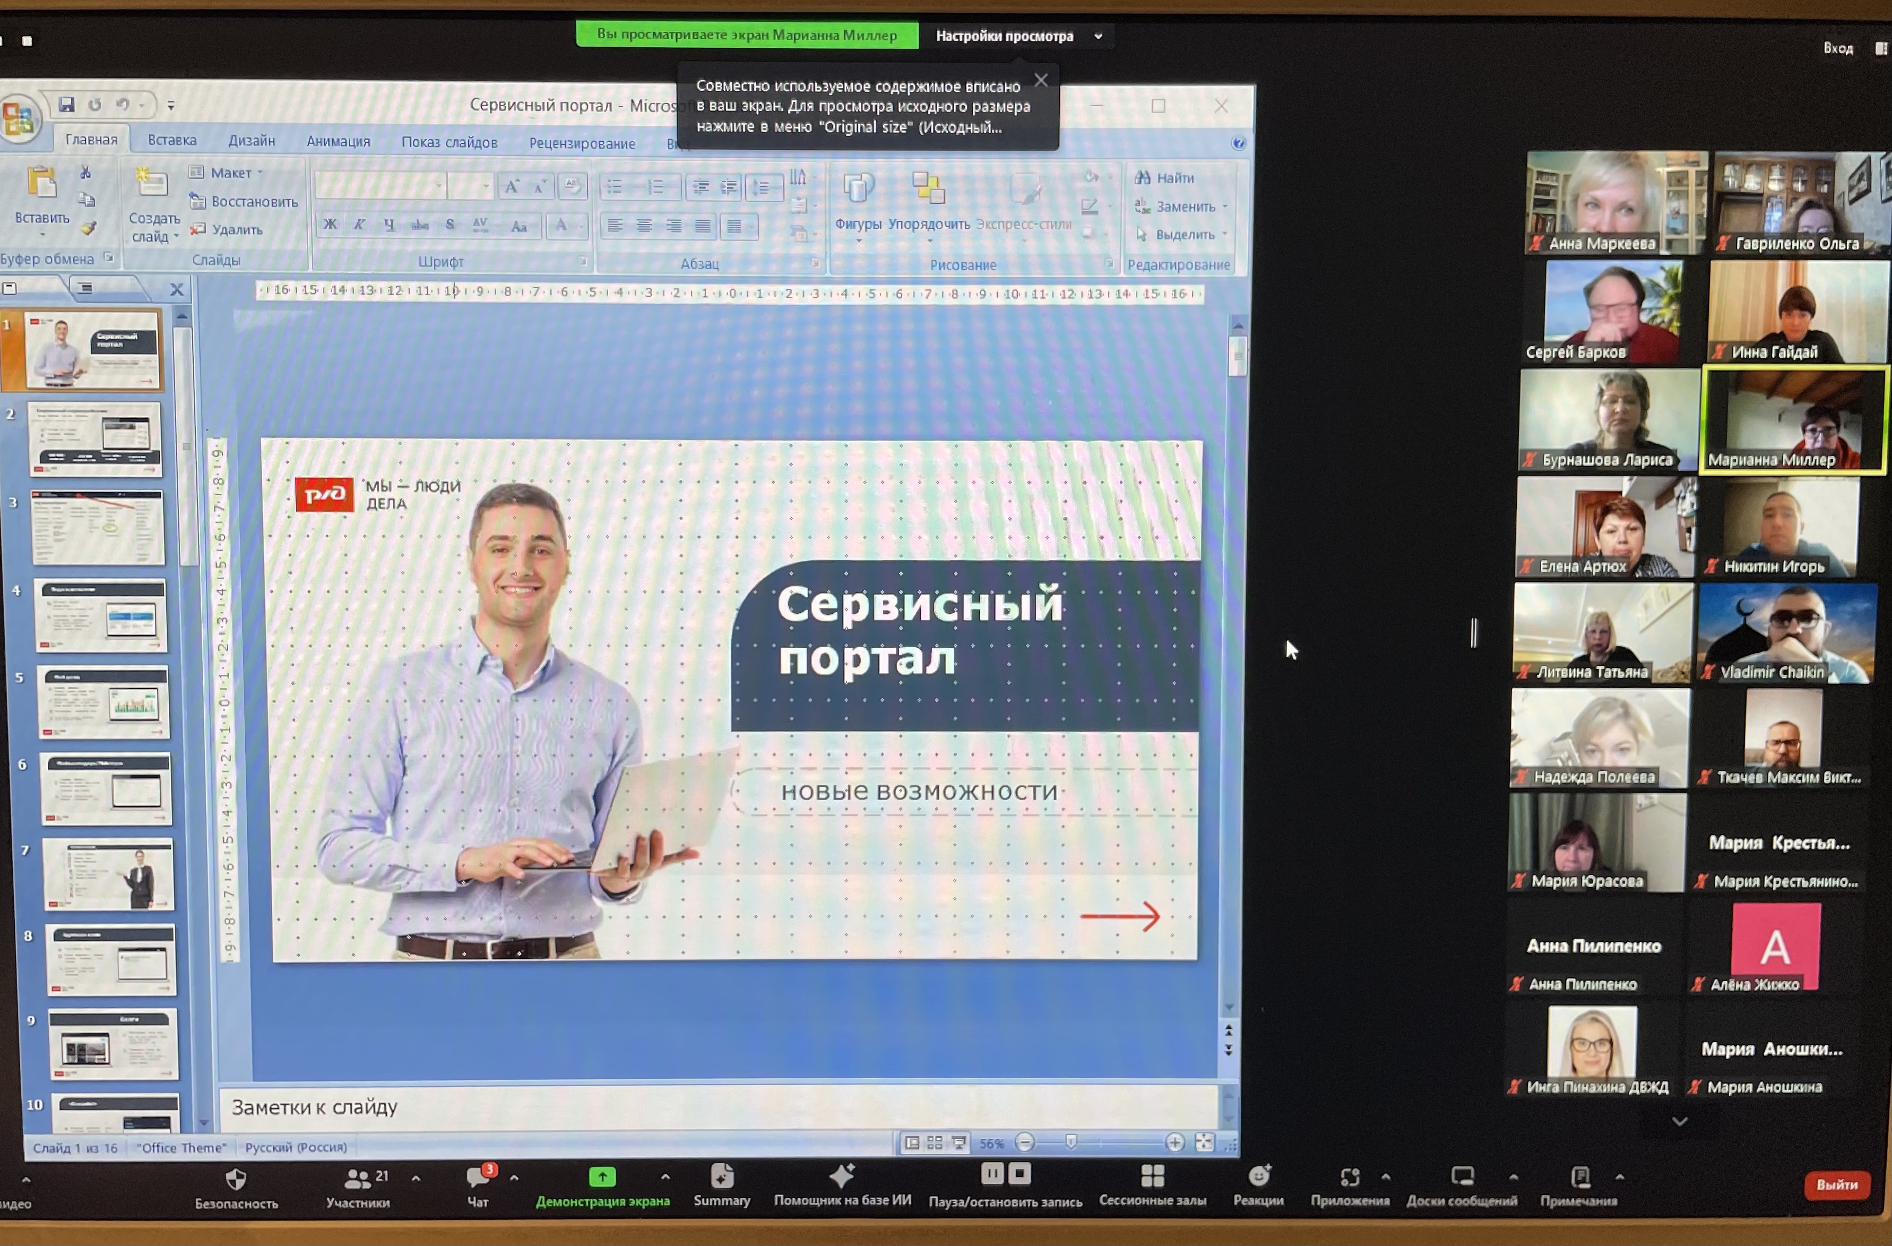The width and height of the screenshot is (1892, 1246).
Task: Select the Главная ribbon tab
Action: click(91, 140)
